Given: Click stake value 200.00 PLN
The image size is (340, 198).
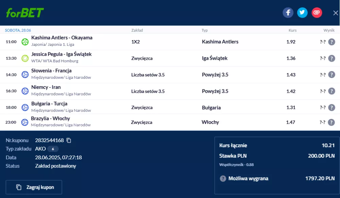Looking at the screenshot, I should (x=321, y=156).
